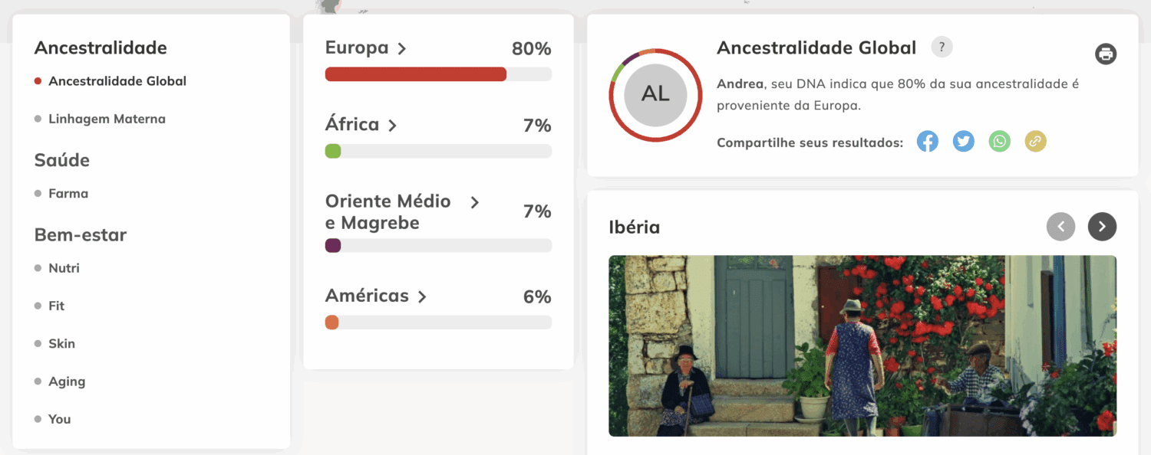Screen dimensions: 1151x455
Task: Open the Nutri wellness page
Action: click(x=64, y=268)
